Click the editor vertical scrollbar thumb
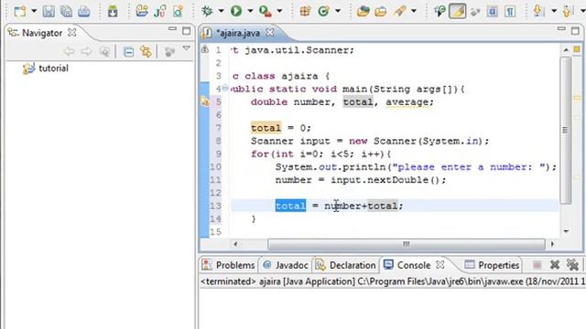This screenshot has width=586, height=329. click(x=566, y=130)
